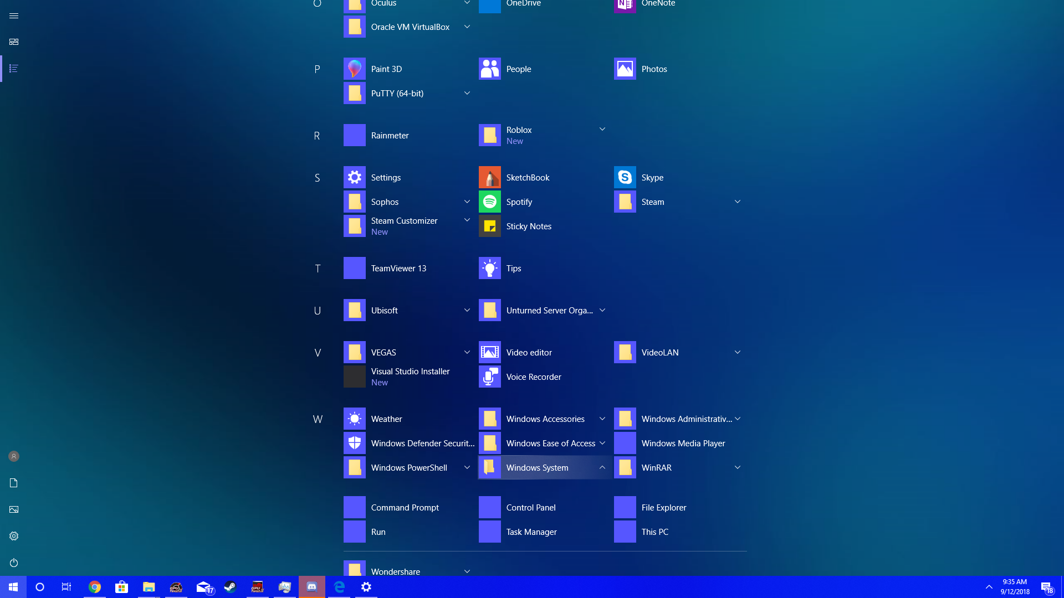The image size is (1064, 598).
Task: Expand the VideoLAN folder chevron
Action: point(738,352)
